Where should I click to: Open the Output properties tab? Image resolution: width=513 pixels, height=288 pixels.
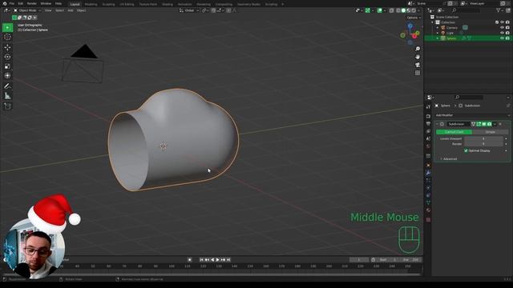pos(428,124)
